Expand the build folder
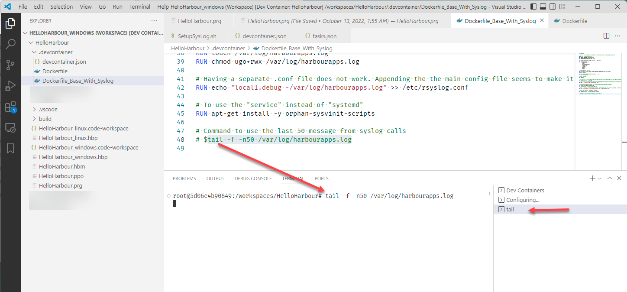This screenshot has width=627, height=292. click(x=45, y=119)
